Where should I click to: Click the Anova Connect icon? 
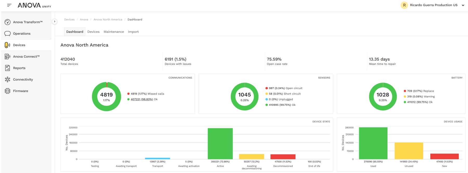pyautogui.click(x=8, y=56)
